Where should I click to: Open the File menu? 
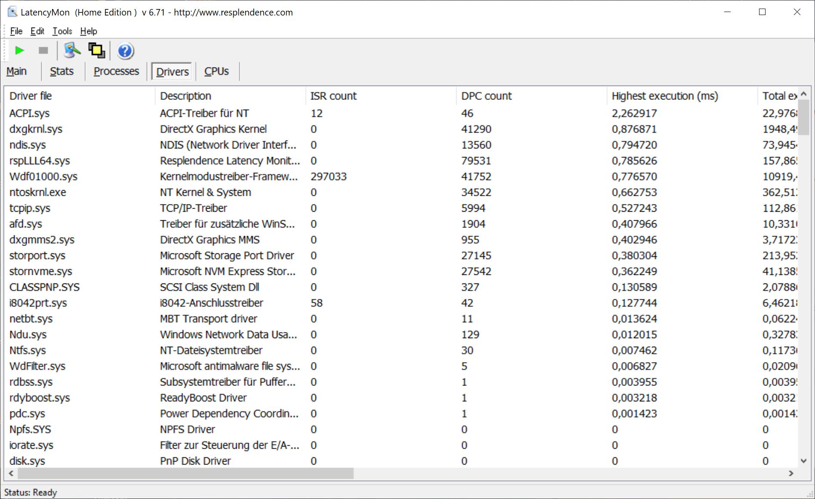[16, 31]
